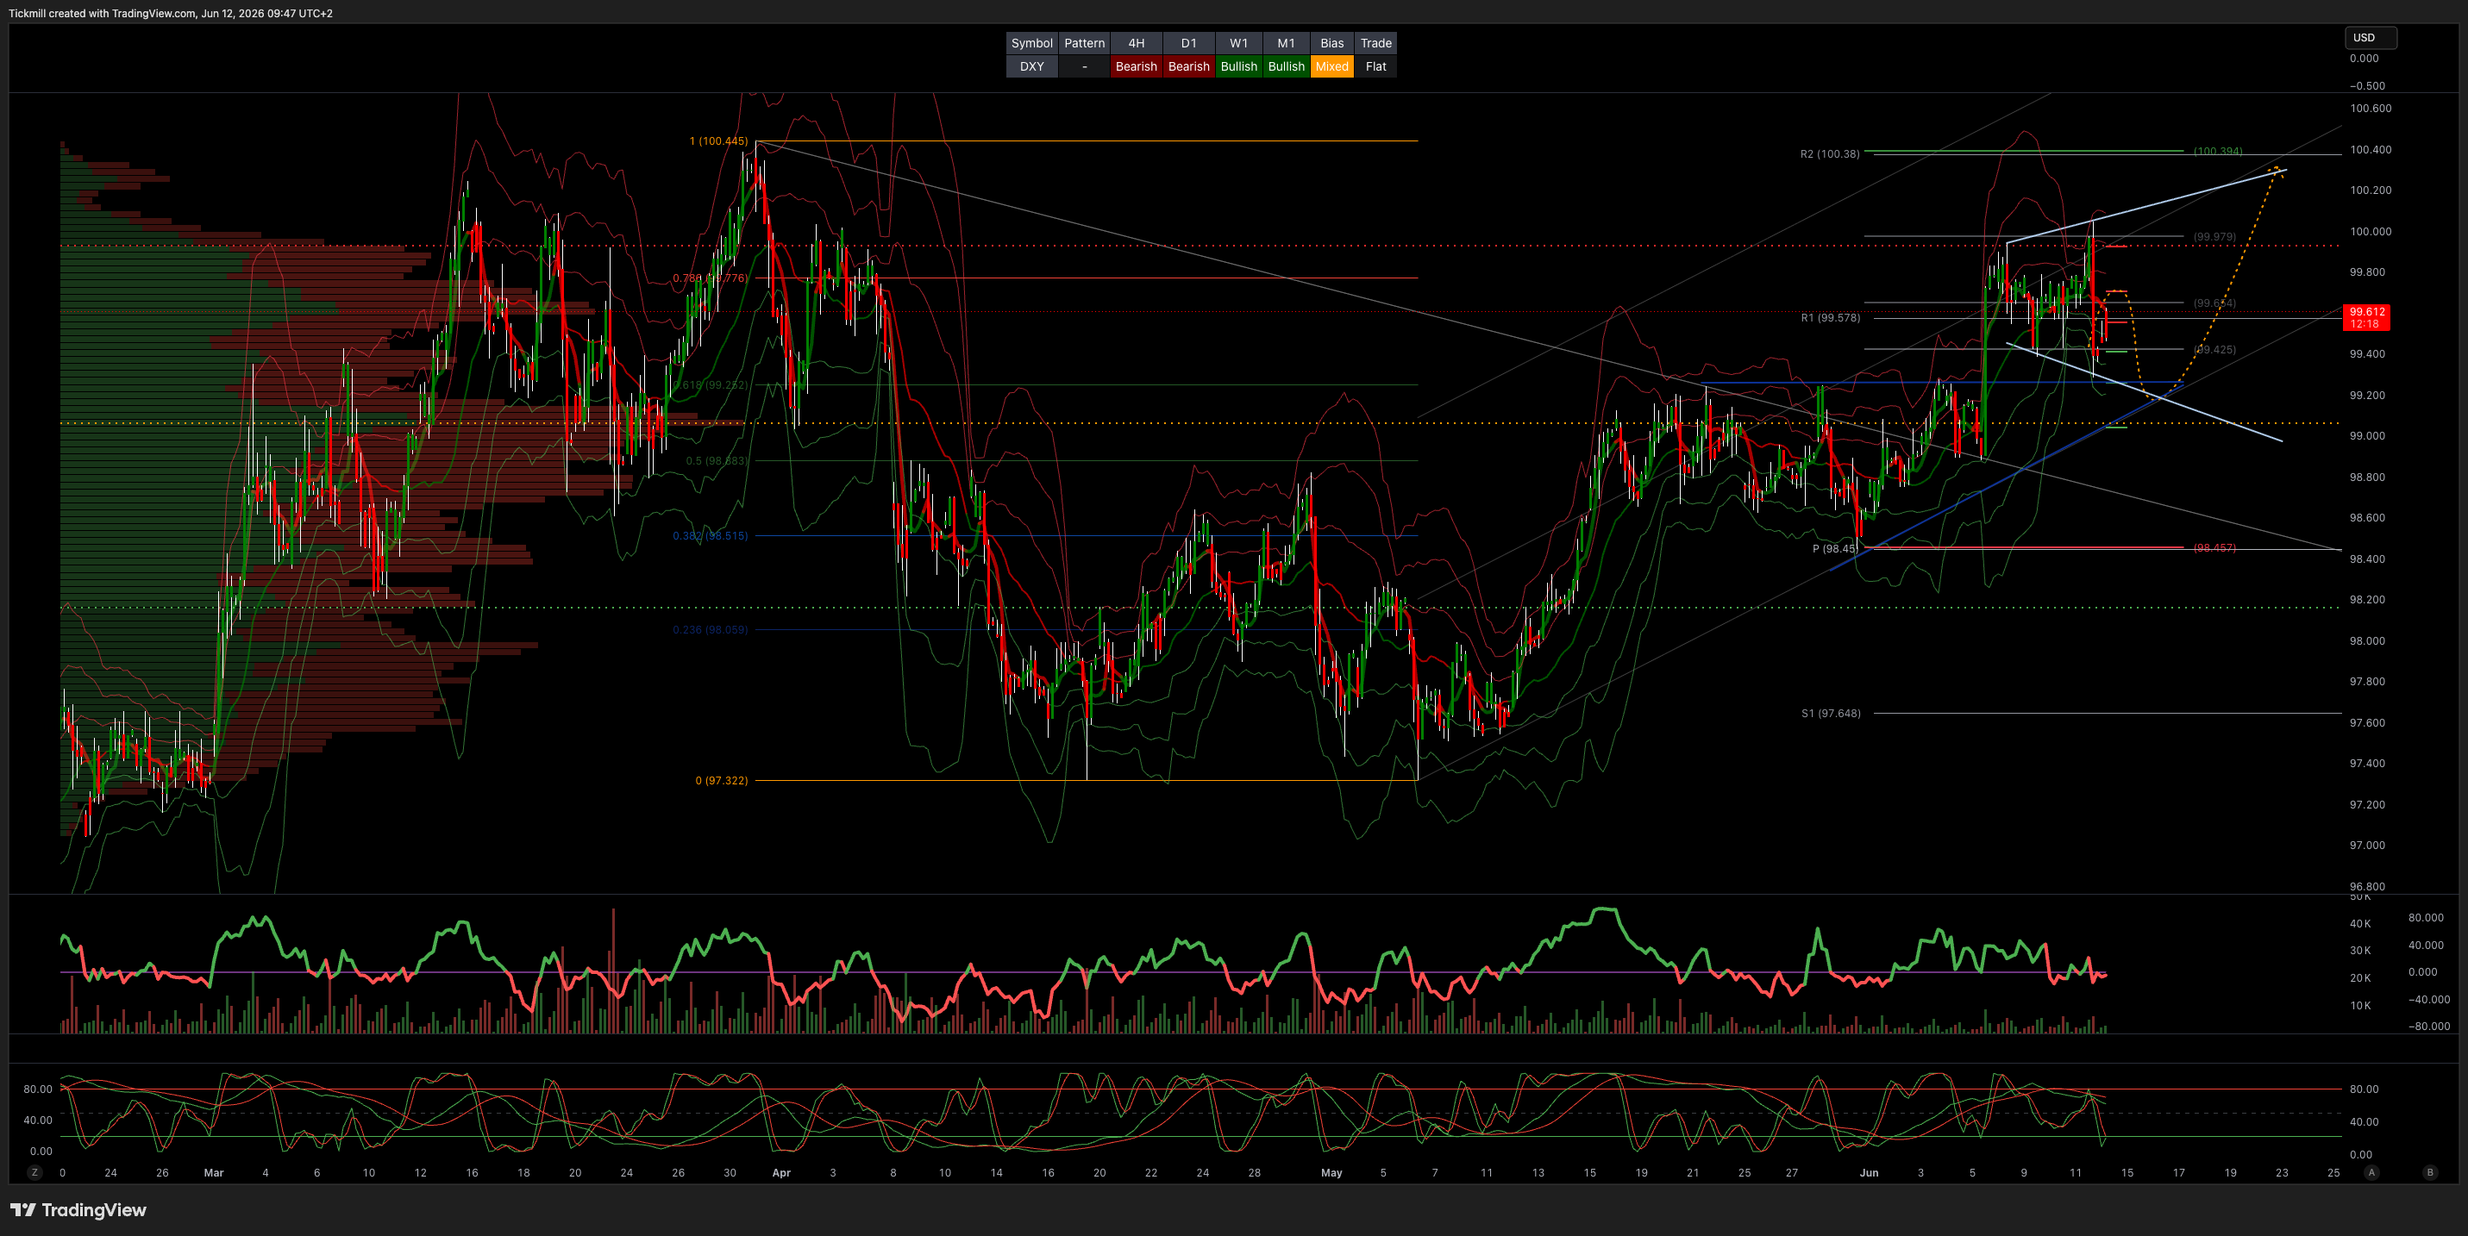Click the level value (99.979)

click(x=2214, y=236)
